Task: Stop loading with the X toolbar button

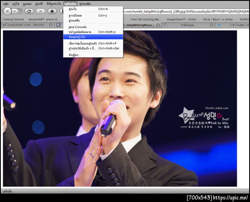Action: 41,11
